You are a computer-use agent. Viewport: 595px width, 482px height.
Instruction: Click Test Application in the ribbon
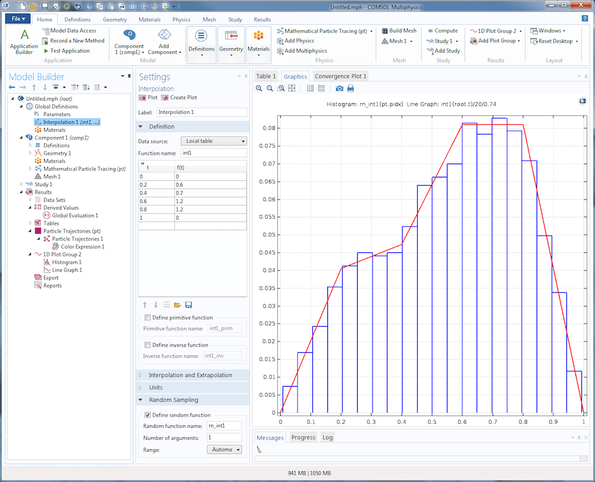(x=65, y=51)
